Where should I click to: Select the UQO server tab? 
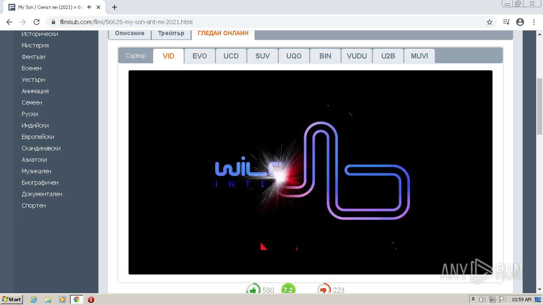click(x=294, y=56)
